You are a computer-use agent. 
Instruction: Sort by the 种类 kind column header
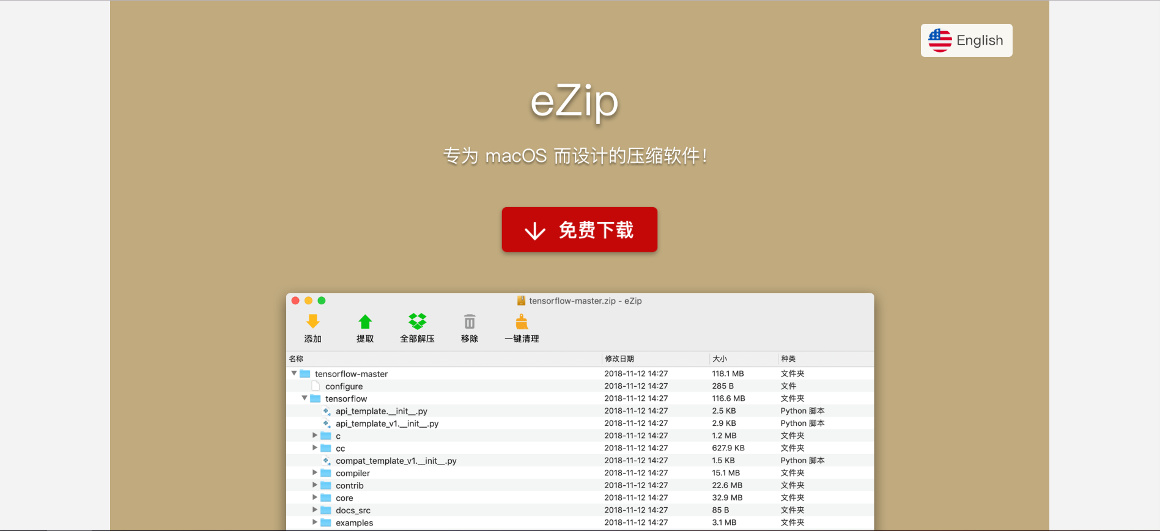coord(826,359)
